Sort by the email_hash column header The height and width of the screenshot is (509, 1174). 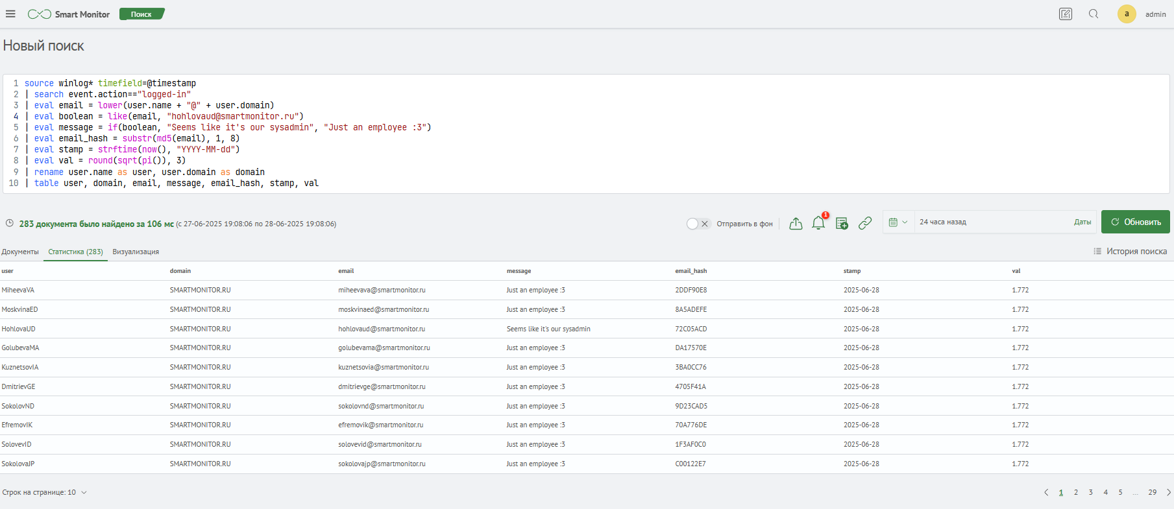coord(691,271)
